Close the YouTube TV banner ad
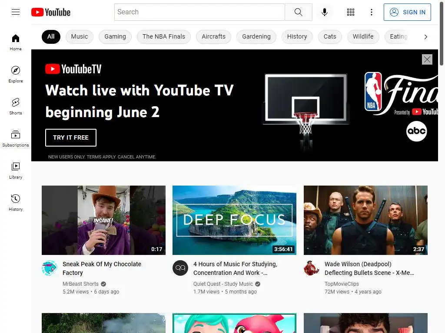 (427, 59)
